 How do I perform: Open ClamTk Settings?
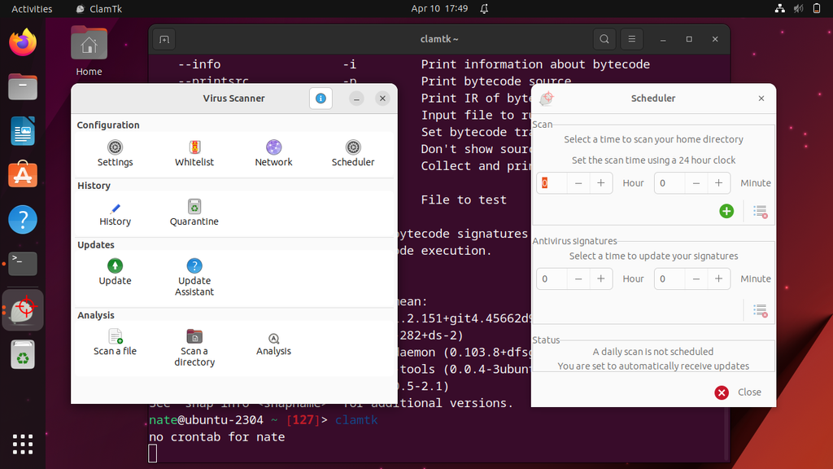(x=114, y=153)
